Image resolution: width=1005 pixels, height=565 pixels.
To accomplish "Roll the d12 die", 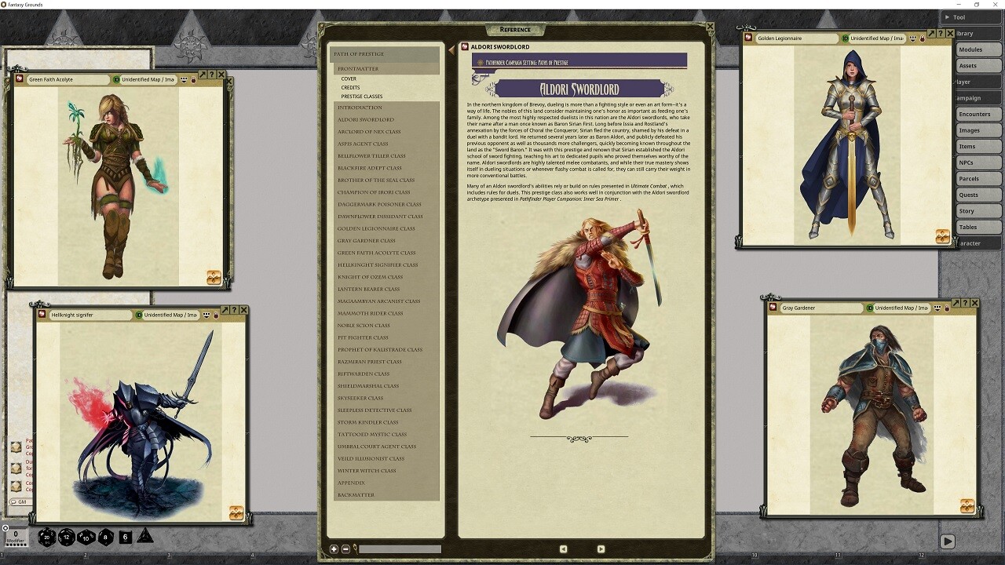I will click(x=66, y=538).
